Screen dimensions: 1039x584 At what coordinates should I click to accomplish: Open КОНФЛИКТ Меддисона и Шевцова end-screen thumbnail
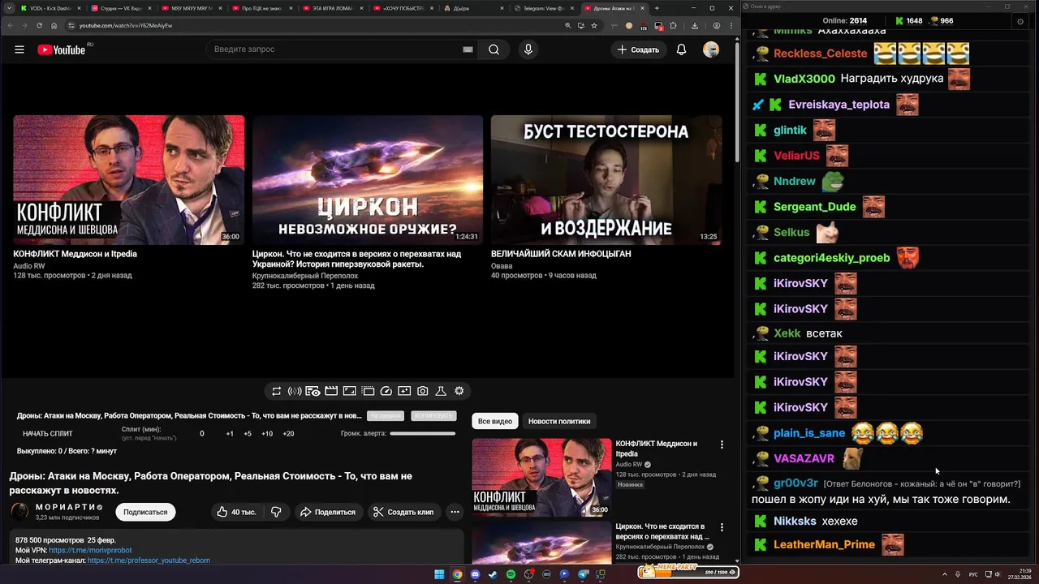click(128, 180)
